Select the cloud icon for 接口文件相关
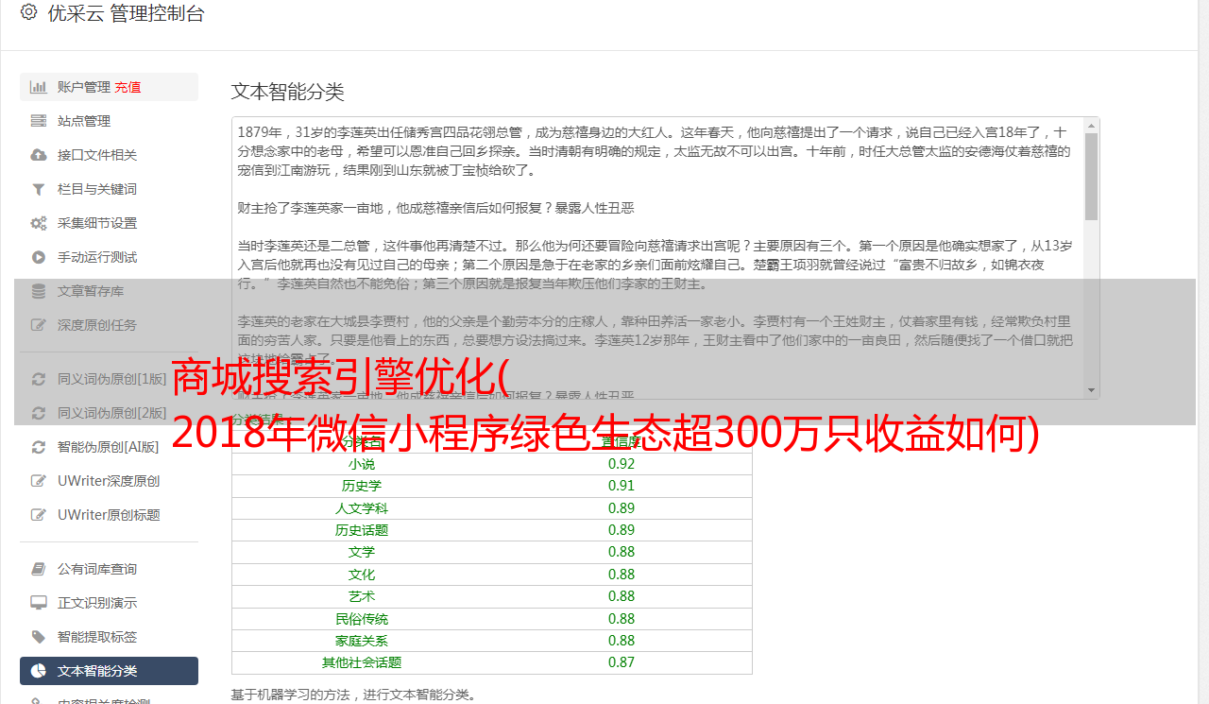Image resolution: width=1209 pixels, height=704 pixels. [x=39, y=155]
